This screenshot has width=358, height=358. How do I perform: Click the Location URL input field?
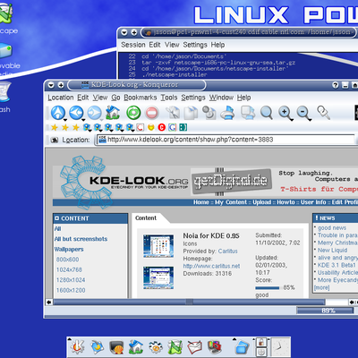point(226,140)
